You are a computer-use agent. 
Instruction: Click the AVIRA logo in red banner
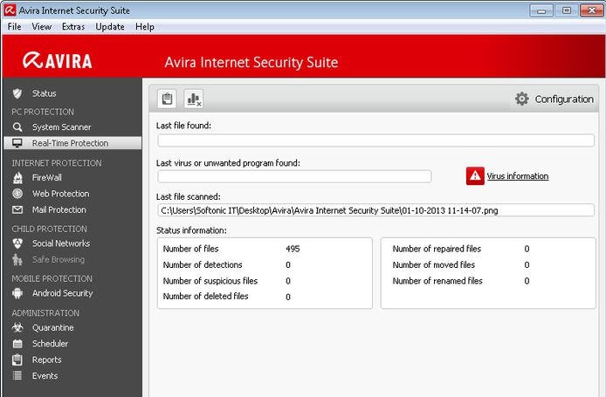58,60
